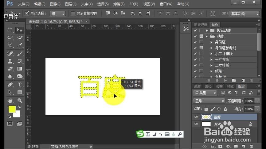
Task: Add a layer style via fx icon
Action: (212, 146)
